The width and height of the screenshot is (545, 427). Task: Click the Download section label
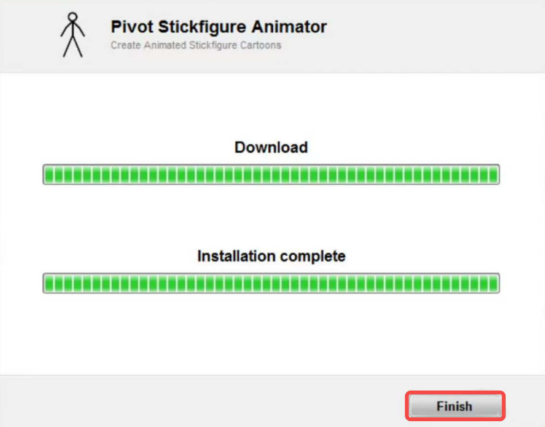click(271, 147)
